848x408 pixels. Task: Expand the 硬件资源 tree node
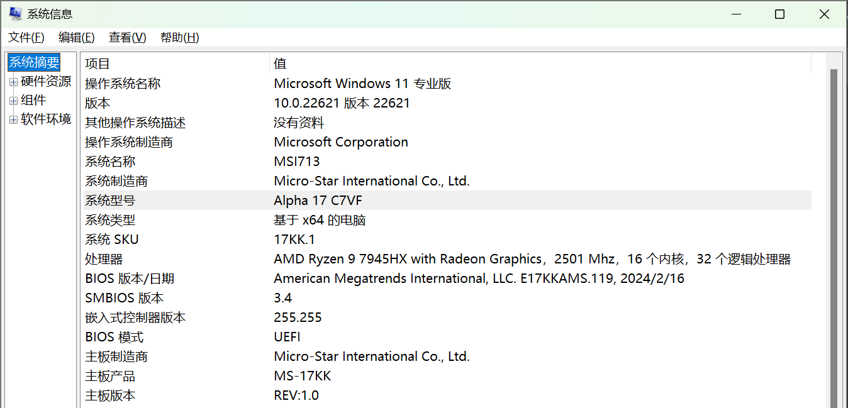[x=13, y=82]
